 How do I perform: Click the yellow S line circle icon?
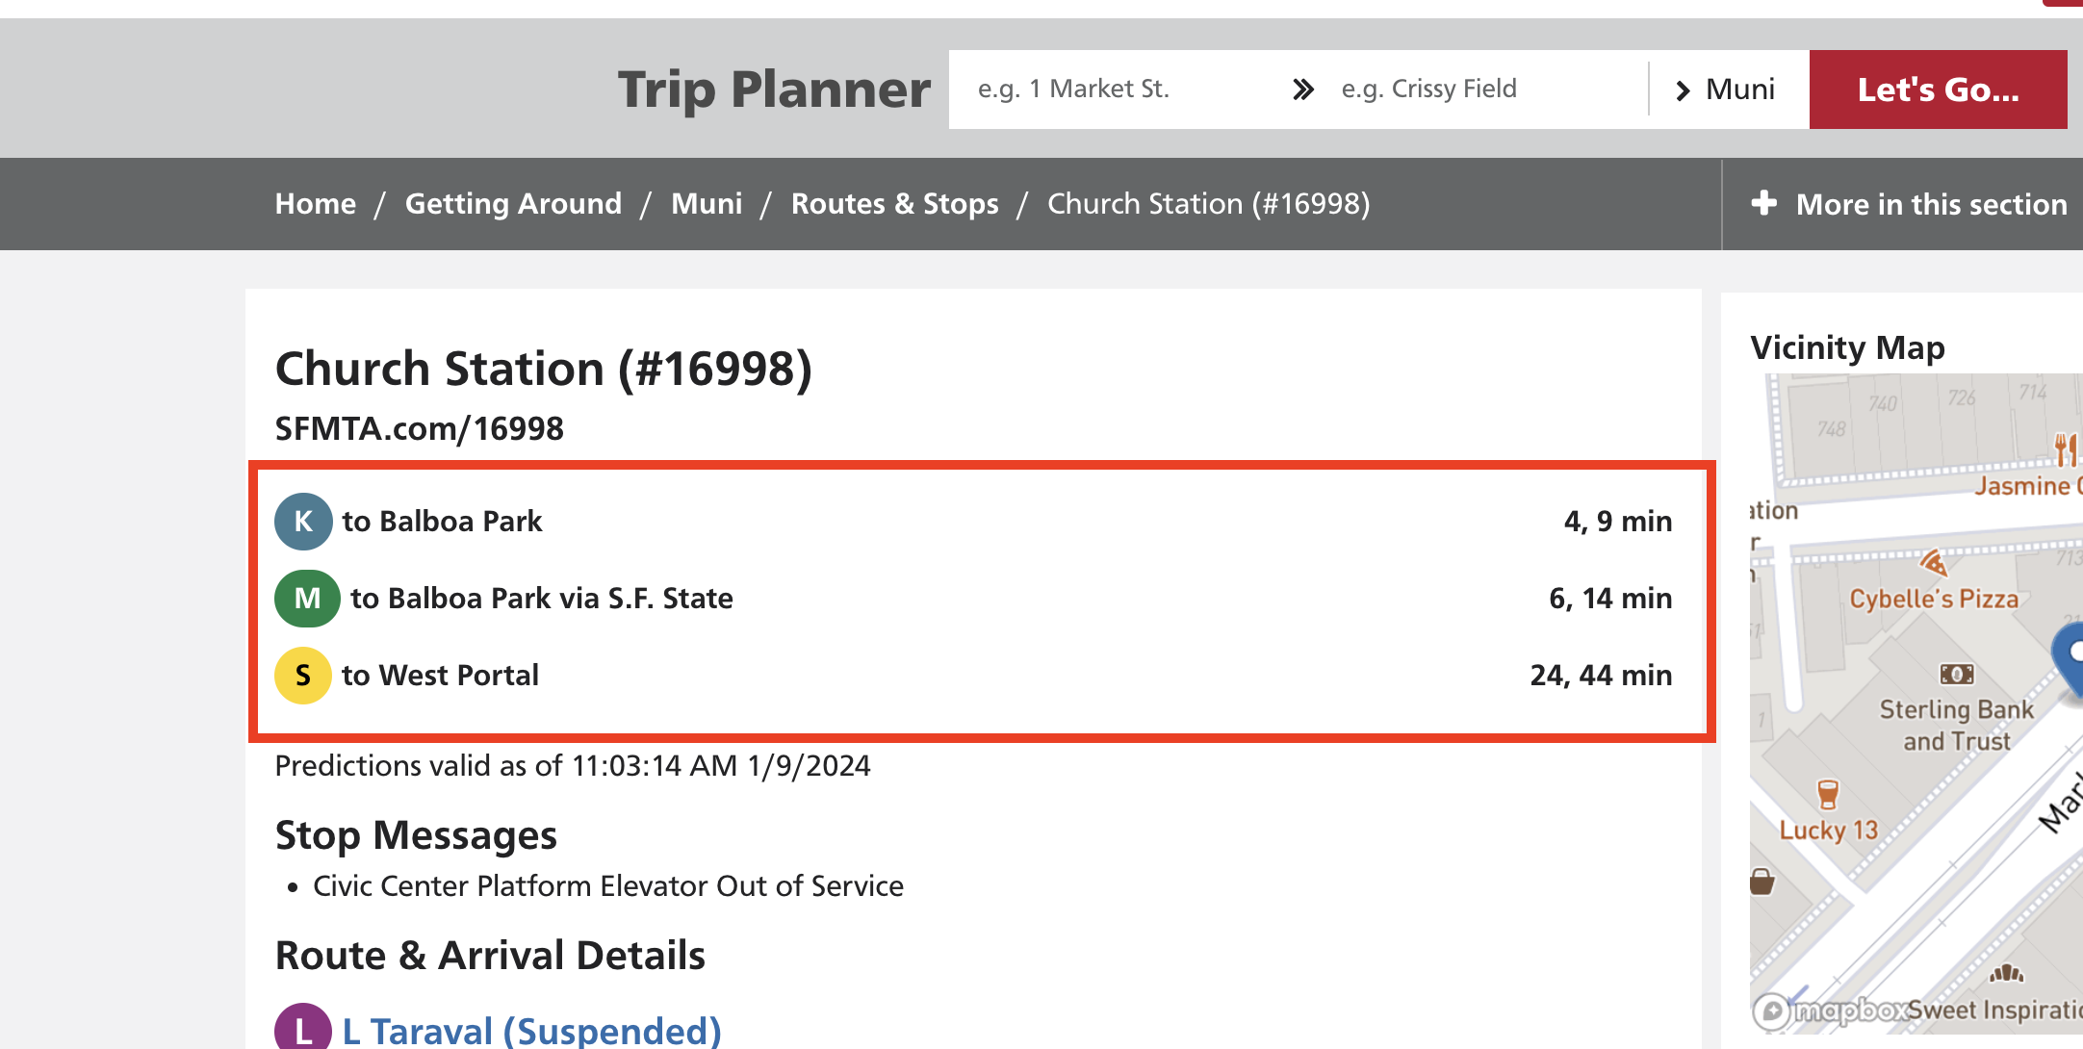303,676
